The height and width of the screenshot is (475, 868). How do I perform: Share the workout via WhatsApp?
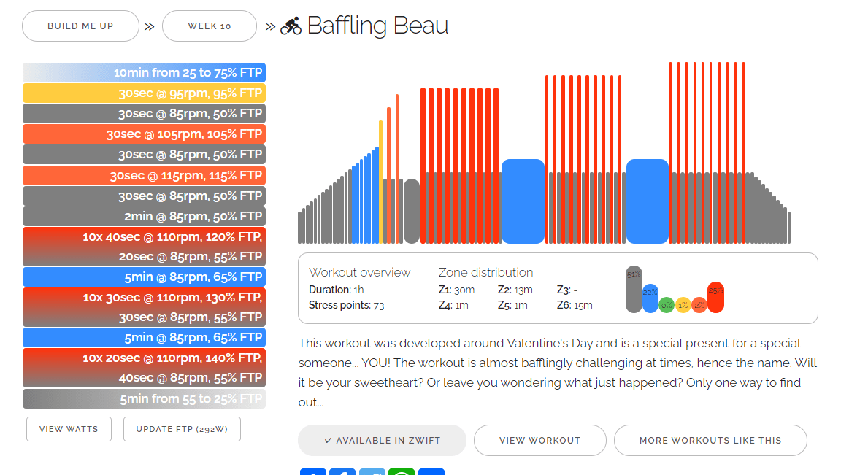[x=402, y=472]
